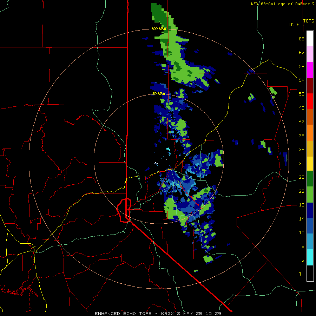The image size is (316, 316).
Task: Click the "50" legend value
Action: [302, 94]
